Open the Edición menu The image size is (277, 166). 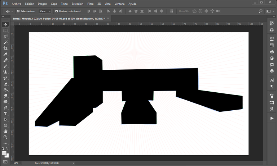[x=30, y=4]
